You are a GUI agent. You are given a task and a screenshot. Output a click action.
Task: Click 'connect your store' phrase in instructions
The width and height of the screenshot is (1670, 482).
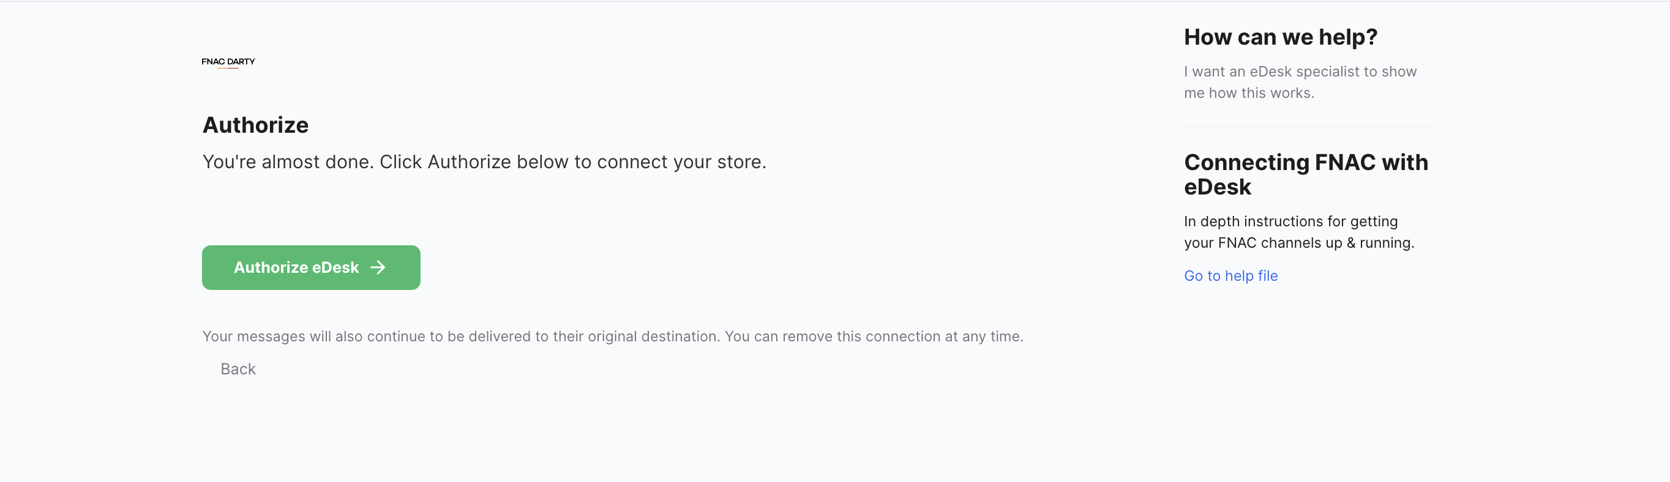click(x=681, y=162)
